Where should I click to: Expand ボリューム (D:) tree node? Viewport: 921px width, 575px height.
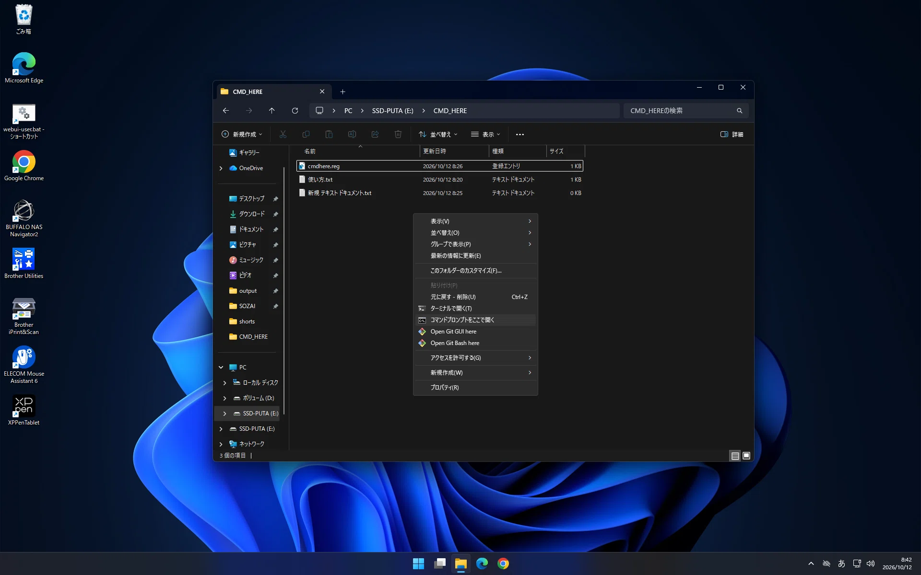point(224,398)
